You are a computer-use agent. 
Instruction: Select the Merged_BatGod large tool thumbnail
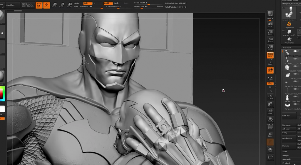[x=290, y=13]
